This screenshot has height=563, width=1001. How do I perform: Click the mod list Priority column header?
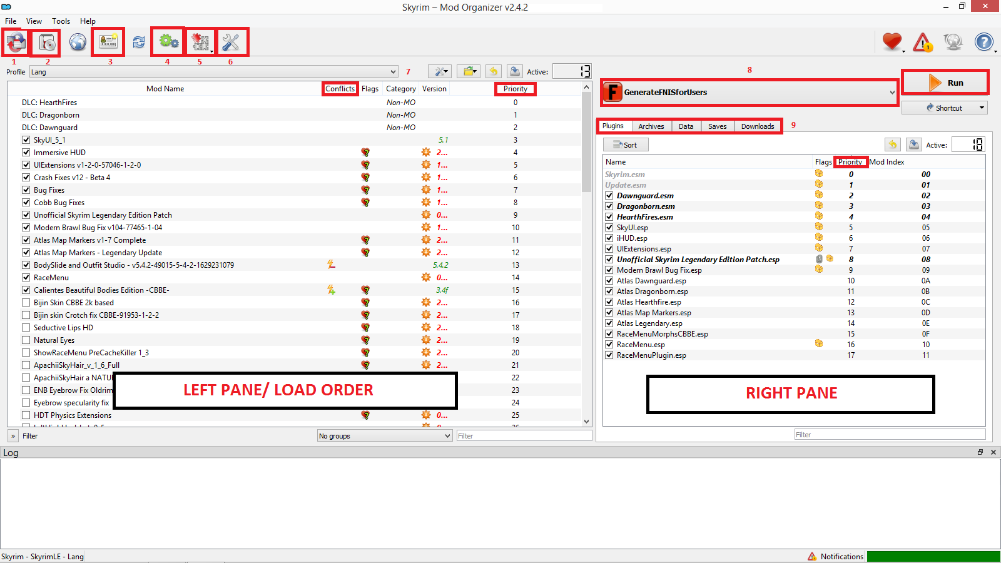tap(516, 89)
